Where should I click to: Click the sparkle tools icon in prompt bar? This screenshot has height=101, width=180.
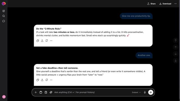point(51,92)
